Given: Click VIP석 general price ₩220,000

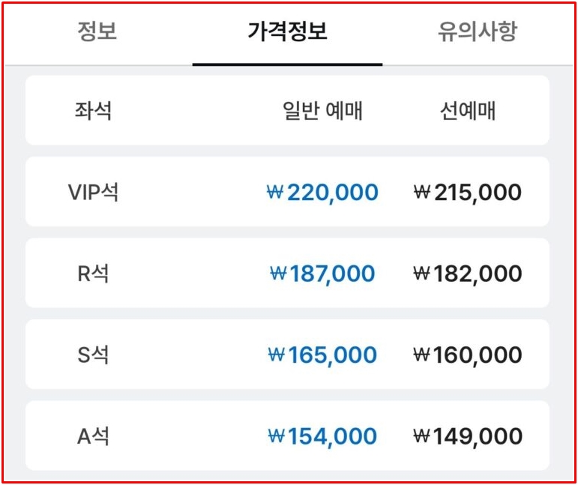Looking at the screenshot, I should point(322,193).
